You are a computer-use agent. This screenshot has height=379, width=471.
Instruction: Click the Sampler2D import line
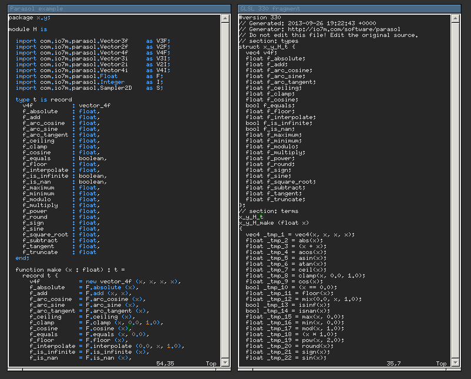point(89,88)
